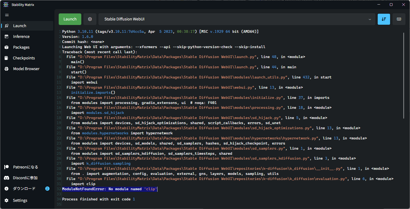Click 'Process finished with exit code 1' line
Image resolution: width=410 pixels, height=209 pixels.
tap(99, 199)
